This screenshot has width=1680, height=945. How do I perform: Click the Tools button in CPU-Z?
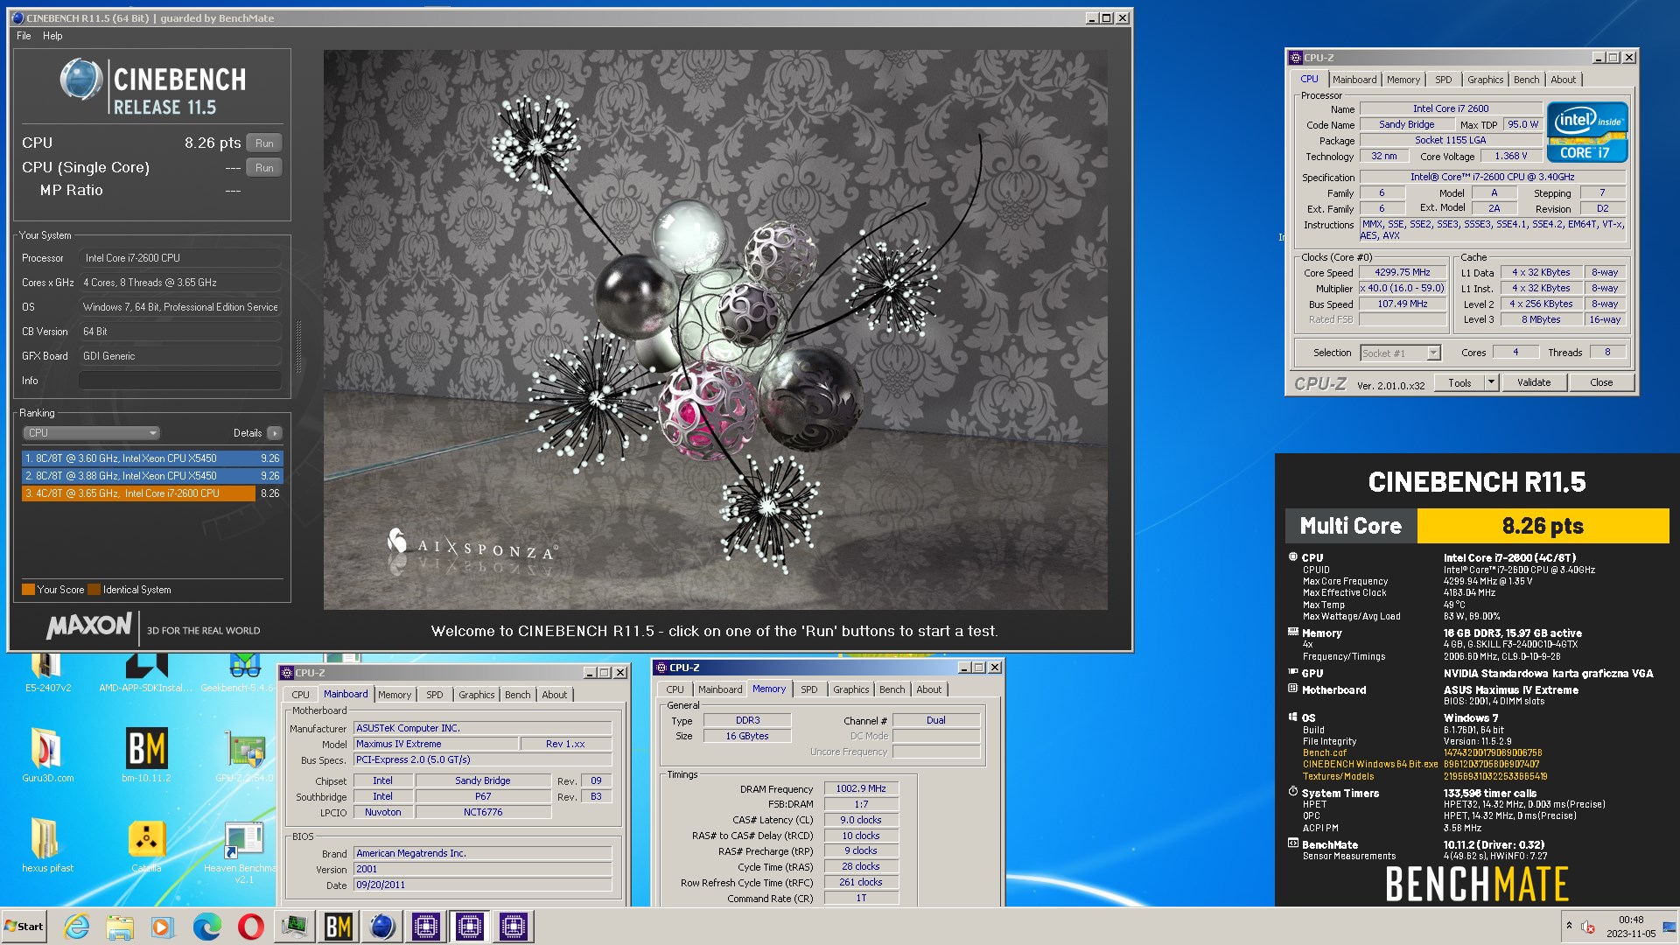[1459, 382]
